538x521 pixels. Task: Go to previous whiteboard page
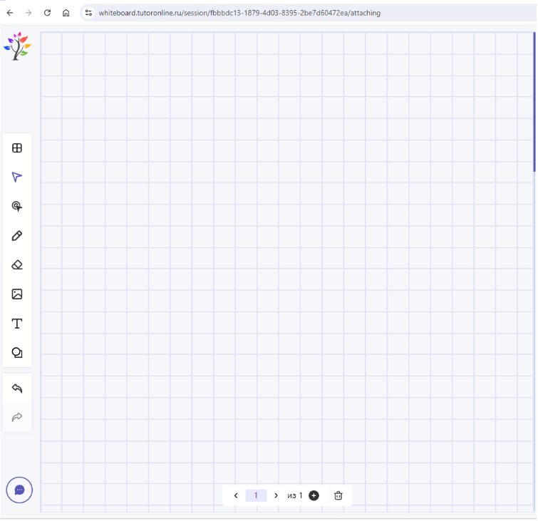click(x=236, y=495)
